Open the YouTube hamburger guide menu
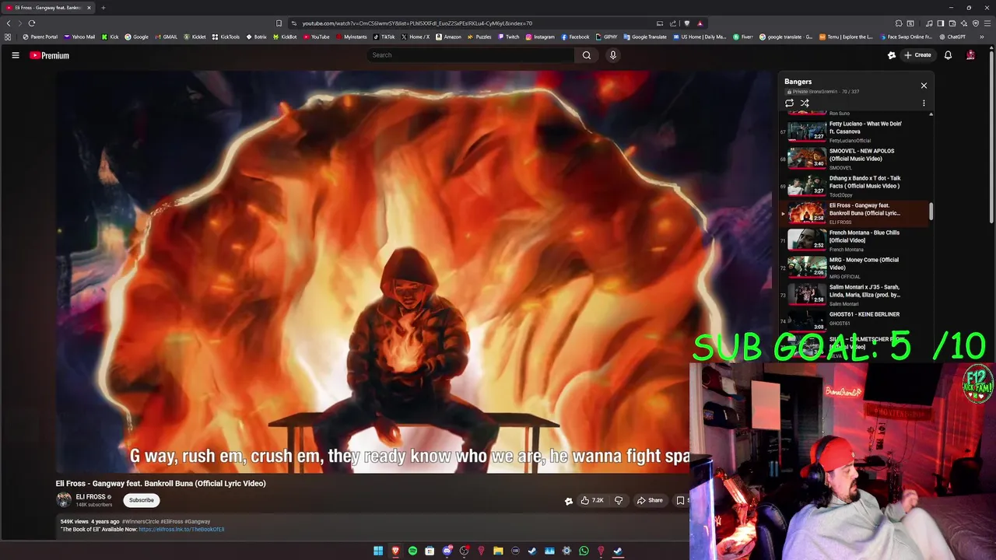 coord(15,55)
